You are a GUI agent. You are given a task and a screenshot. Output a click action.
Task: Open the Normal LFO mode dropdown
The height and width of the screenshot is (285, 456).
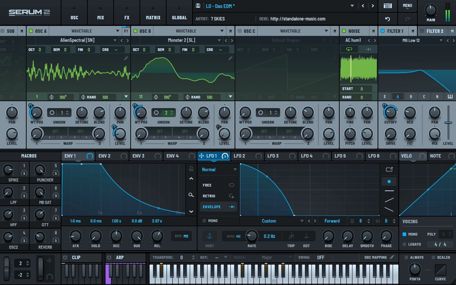(218, 169)
